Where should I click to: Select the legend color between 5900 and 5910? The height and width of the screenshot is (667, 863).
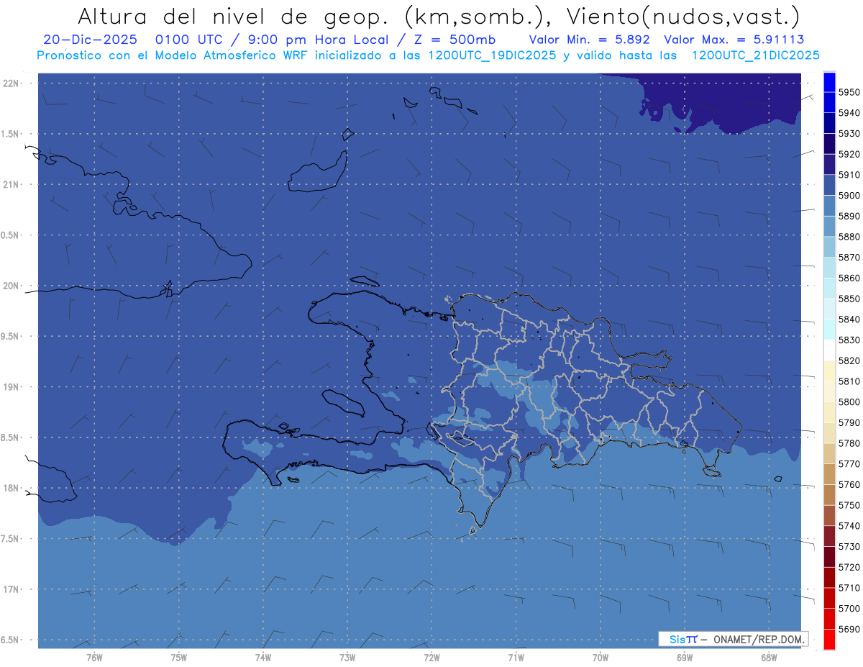point(829,186)
